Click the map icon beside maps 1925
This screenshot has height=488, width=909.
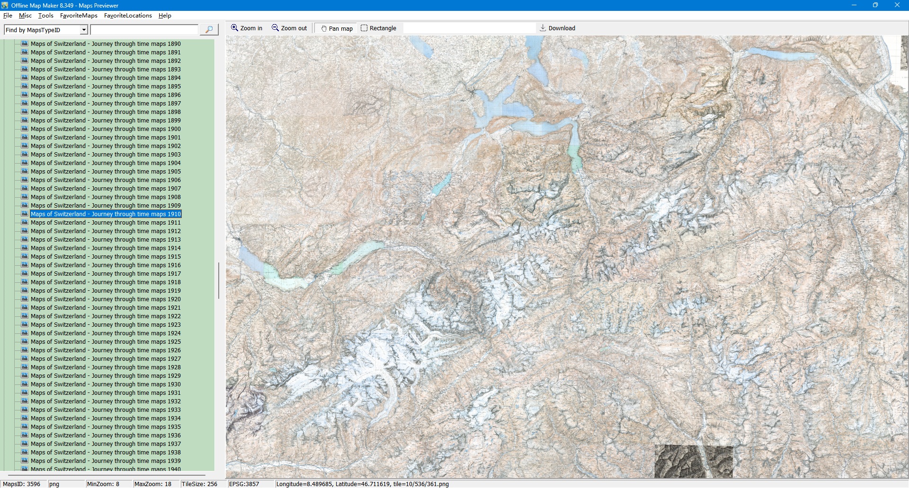click(25, 342)
